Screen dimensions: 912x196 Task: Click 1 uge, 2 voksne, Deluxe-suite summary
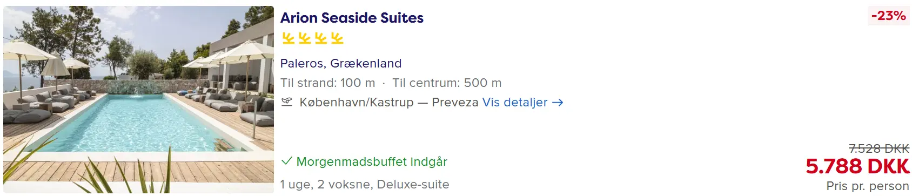coord(365,184)
